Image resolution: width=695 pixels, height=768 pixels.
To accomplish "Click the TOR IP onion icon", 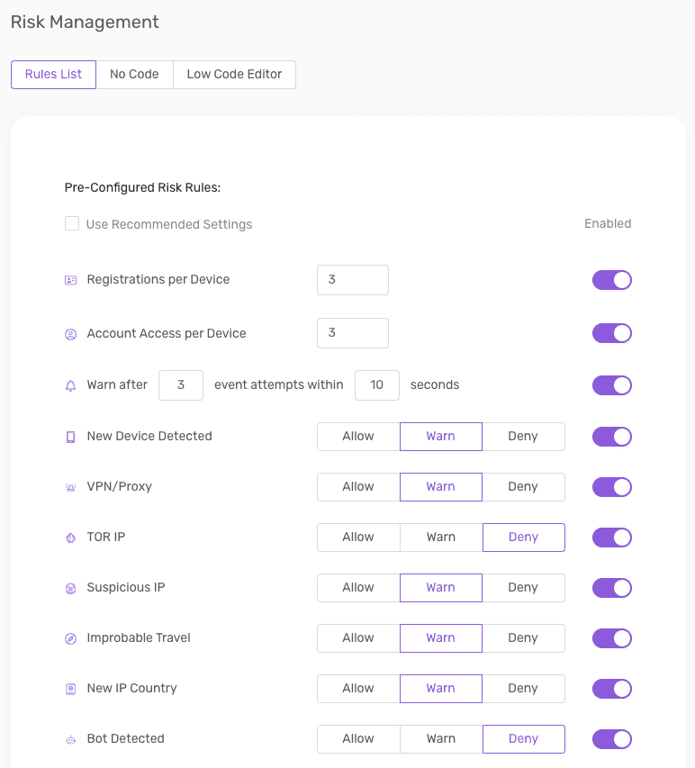I will click(x=70, y=538).
